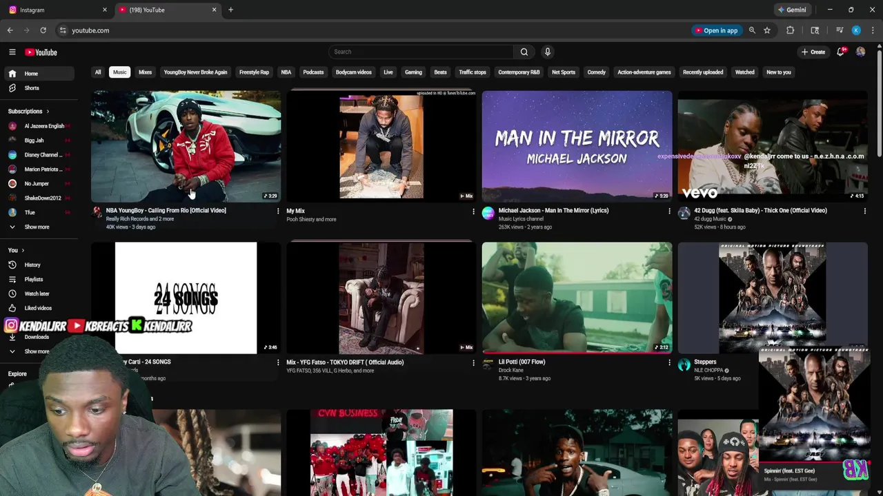Open the YouTube hamburger guide menu
The image size is (883, 496).
[x=12, y=52]
